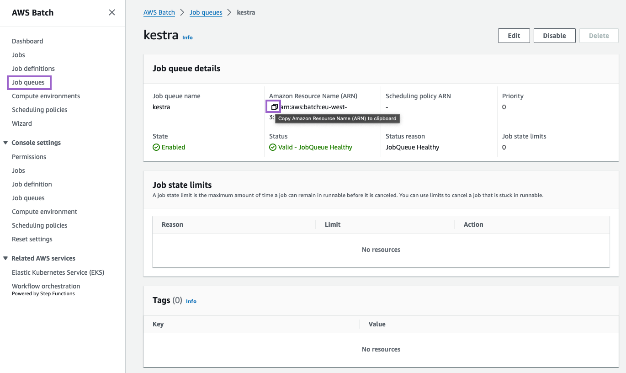This screenshot has width=626, height=373.
Task: Close the AWS Batch sidebar panel
Action: (112, 13)
